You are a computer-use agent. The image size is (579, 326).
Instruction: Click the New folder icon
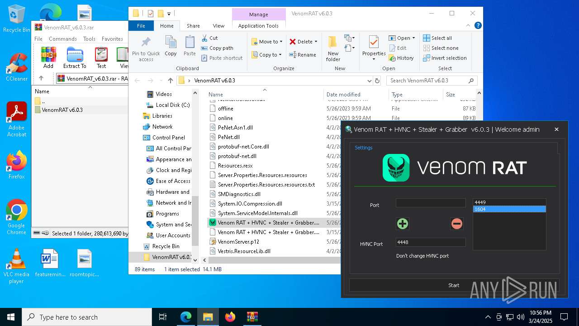point(333,49)
